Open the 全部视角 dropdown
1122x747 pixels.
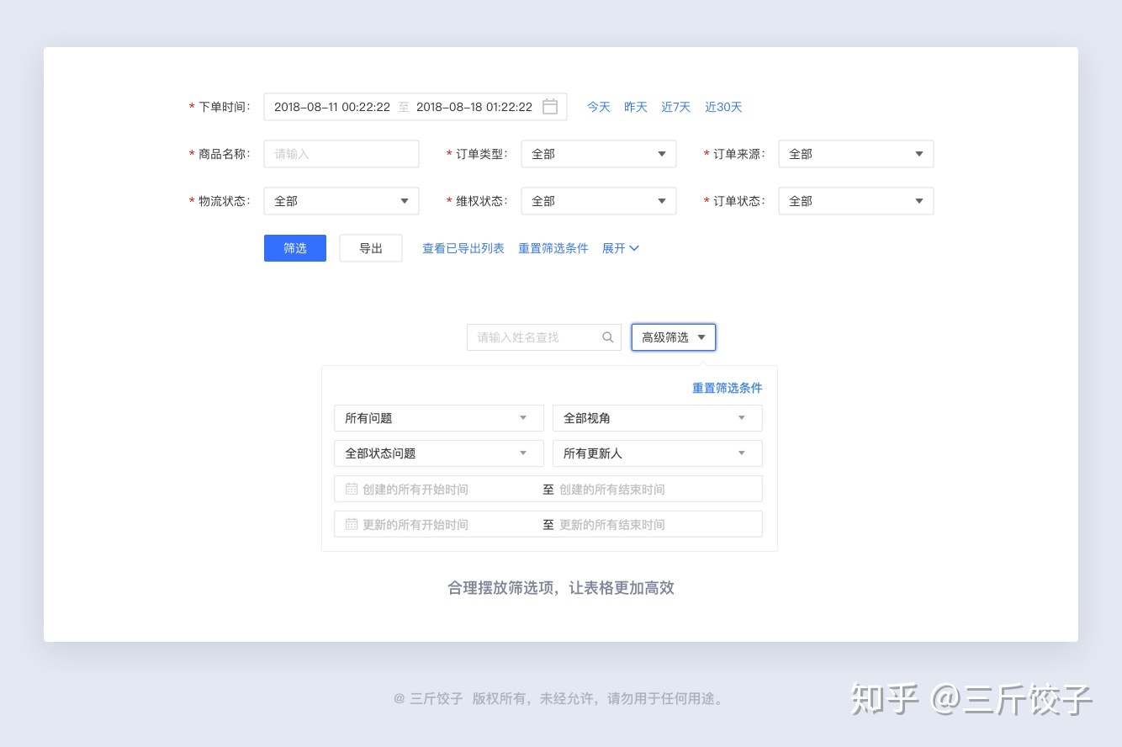[x=658, y=418]
